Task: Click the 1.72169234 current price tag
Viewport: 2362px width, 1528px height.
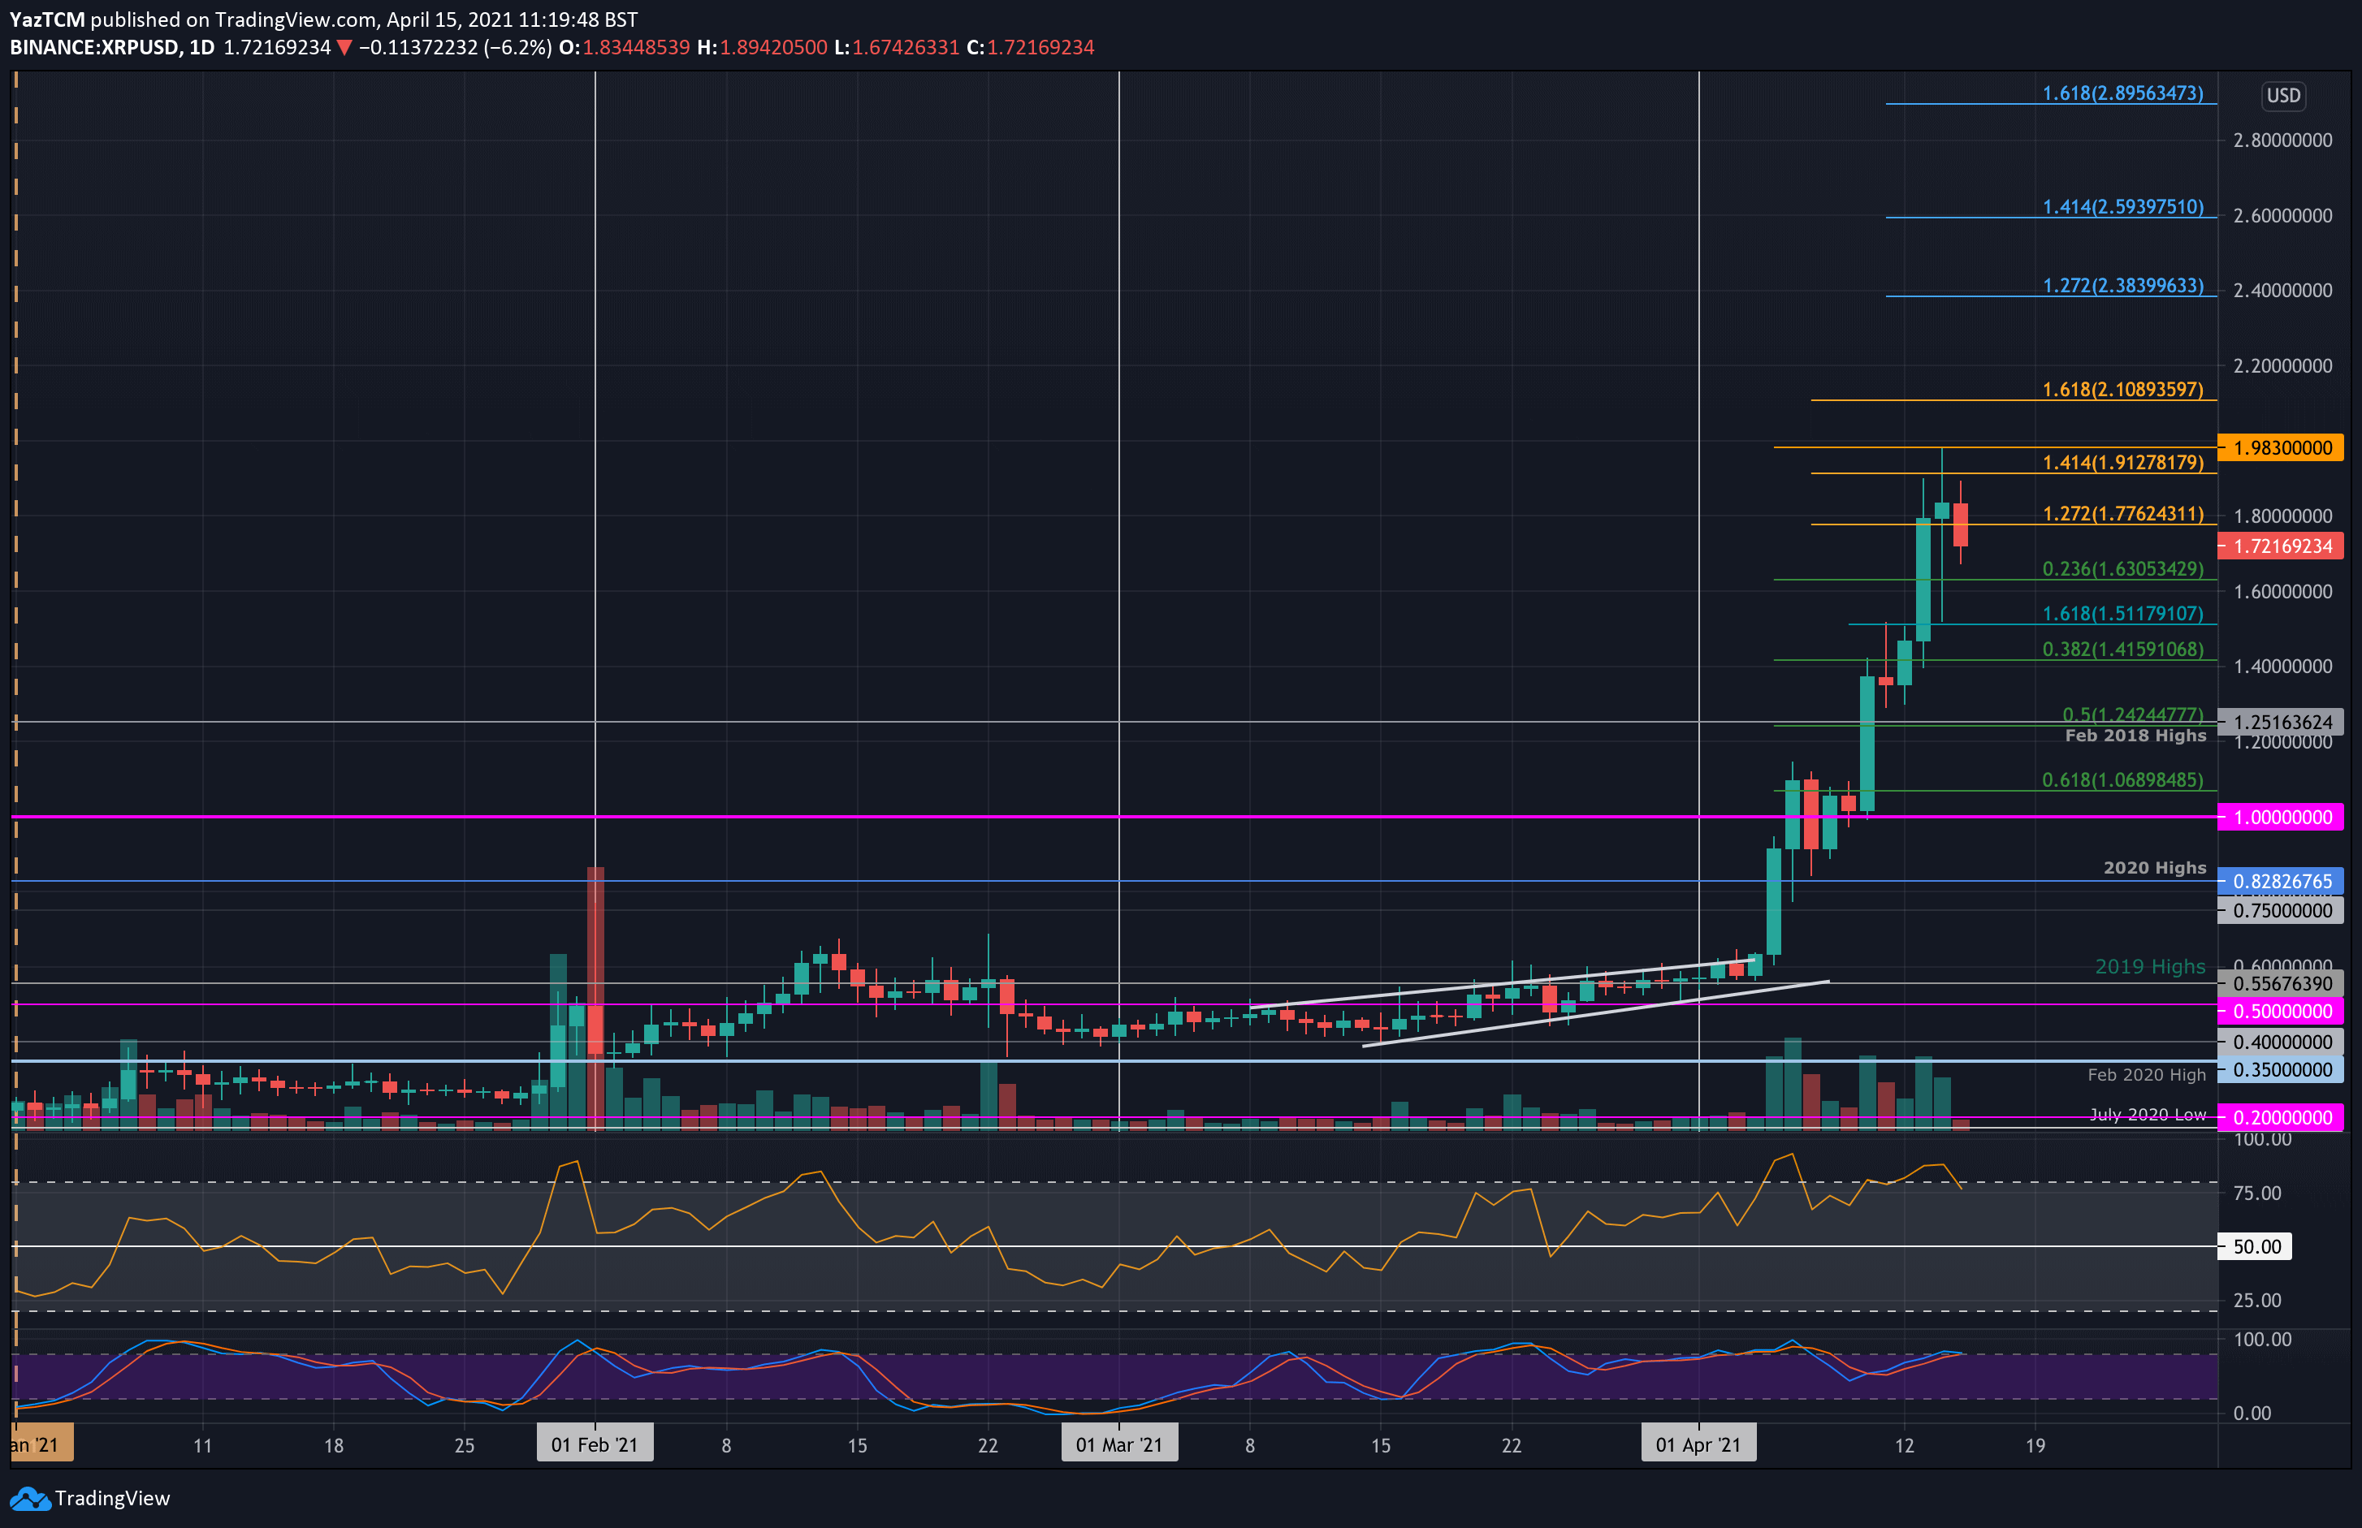Action: pyautogui.click(x=2281, y=546)
